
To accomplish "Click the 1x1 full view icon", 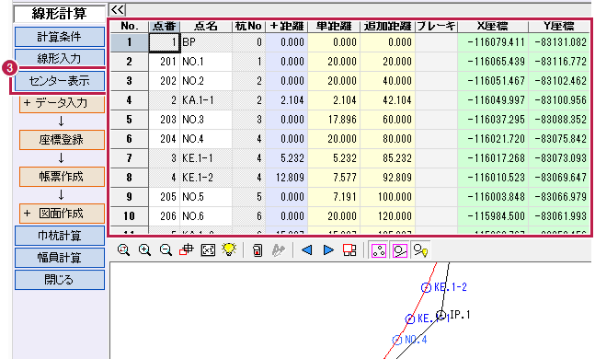I will (208, 250).
